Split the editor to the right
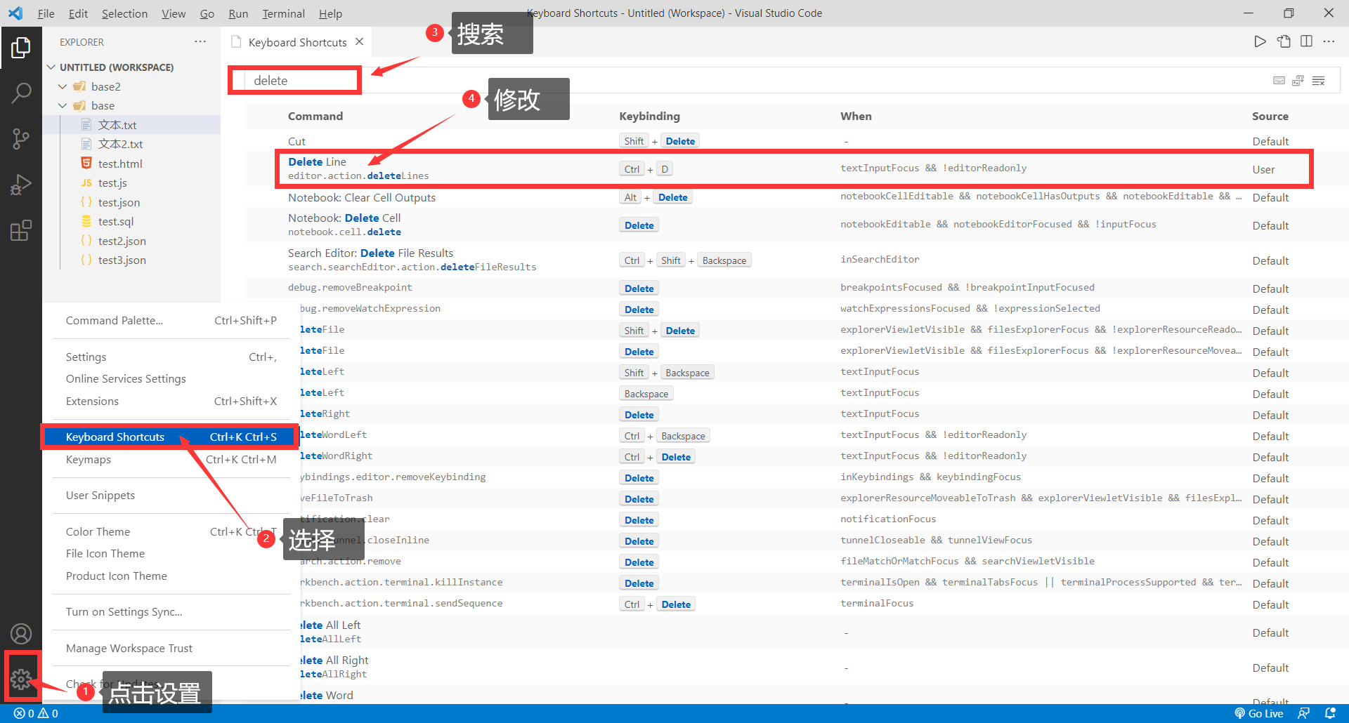 click(1306, 41)
